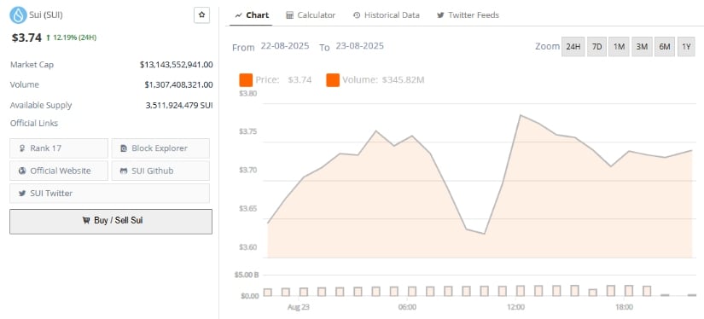Image resolution: width=704 pixels, height=319 pixels.
Task: Click the Volume legend value $345.82M
Action: [403, 80]
